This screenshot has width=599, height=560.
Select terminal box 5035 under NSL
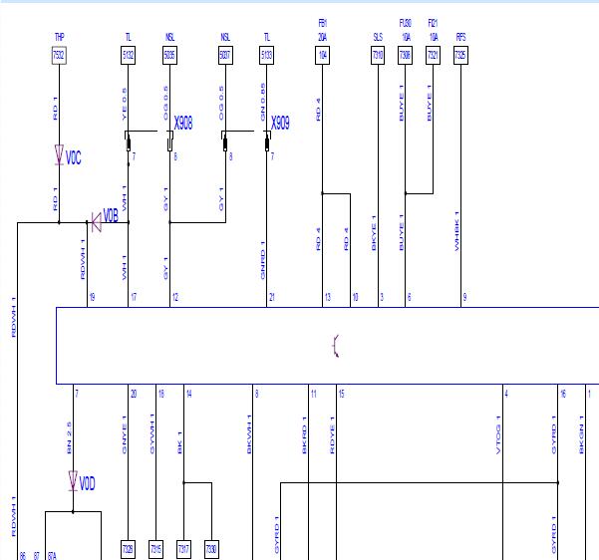click(x=169, y=56)
